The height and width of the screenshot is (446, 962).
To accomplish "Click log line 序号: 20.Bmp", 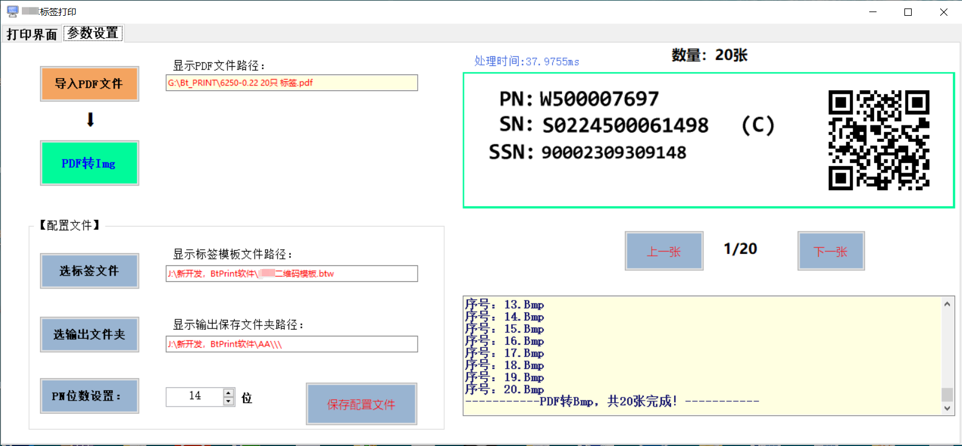I will coord(504,390).
